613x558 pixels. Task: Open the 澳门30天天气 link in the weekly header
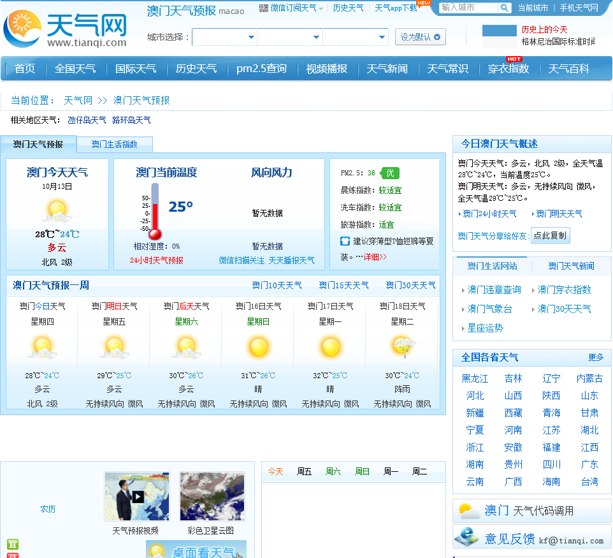(410, 285)
